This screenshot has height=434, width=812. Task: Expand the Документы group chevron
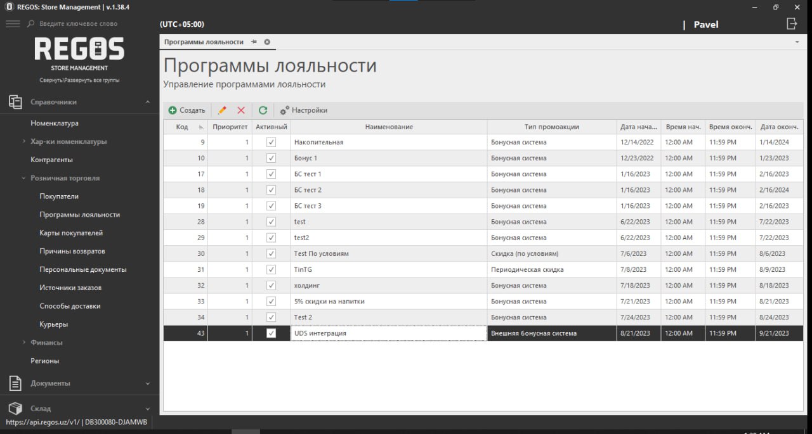[148, 383]
